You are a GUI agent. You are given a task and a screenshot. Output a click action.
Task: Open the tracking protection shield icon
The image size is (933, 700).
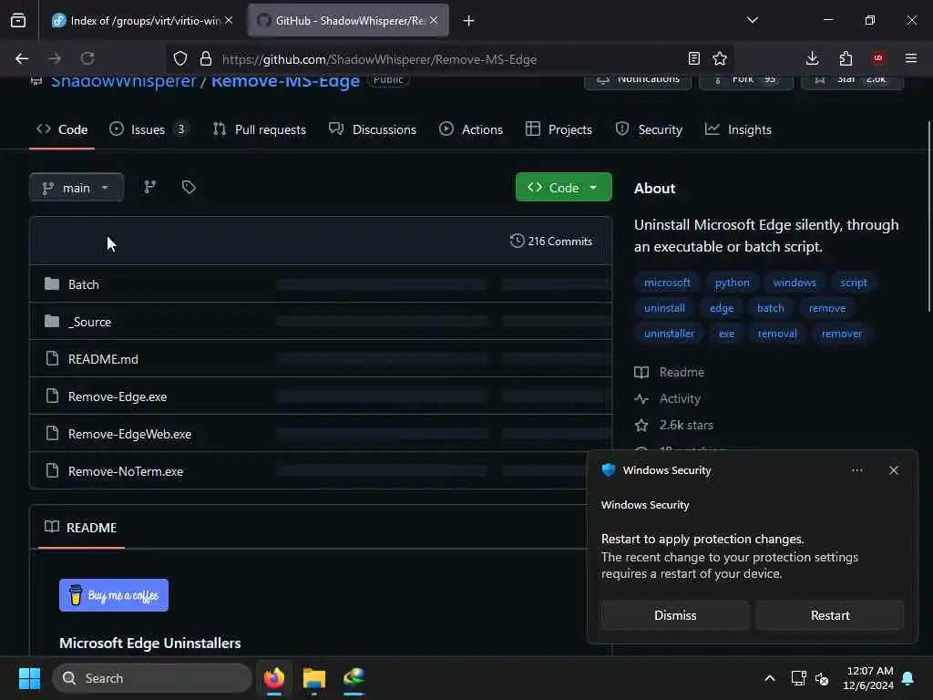coord(180,58)
